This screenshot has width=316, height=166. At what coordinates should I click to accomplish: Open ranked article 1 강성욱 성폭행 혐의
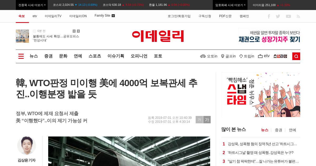point(262,144)
